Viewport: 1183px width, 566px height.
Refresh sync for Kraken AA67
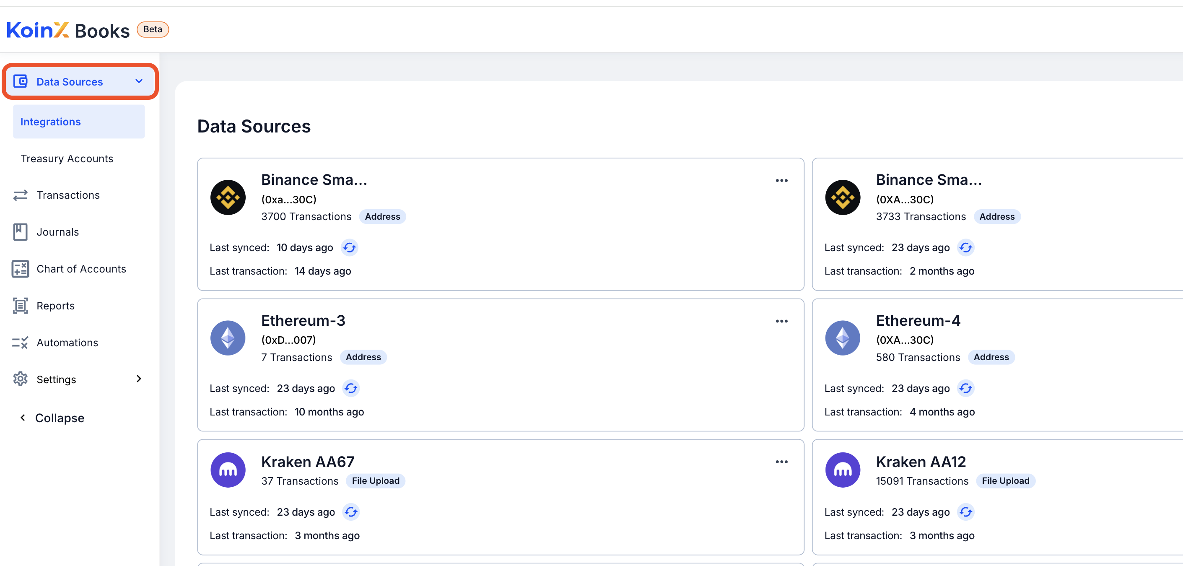click(x=351, y=512)
